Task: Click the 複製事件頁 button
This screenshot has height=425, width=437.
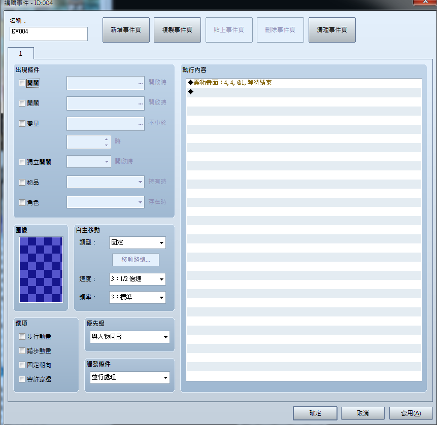Action: coord(177,30)
